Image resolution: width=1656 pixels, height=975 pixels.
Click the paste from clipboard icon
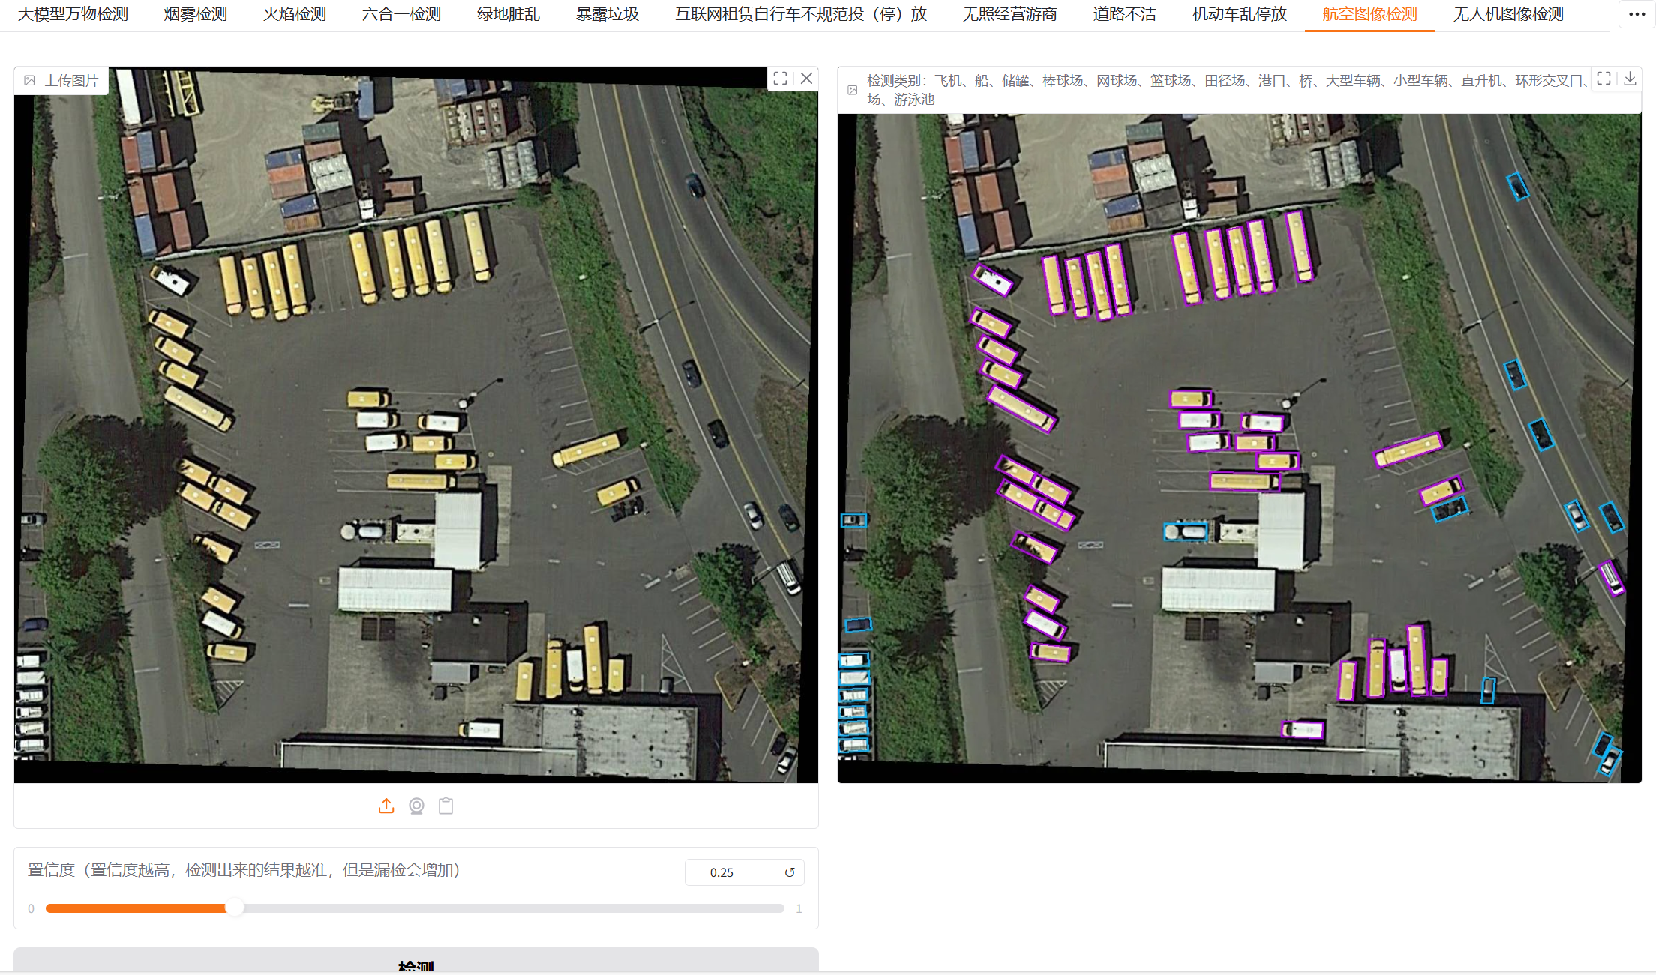446,806
